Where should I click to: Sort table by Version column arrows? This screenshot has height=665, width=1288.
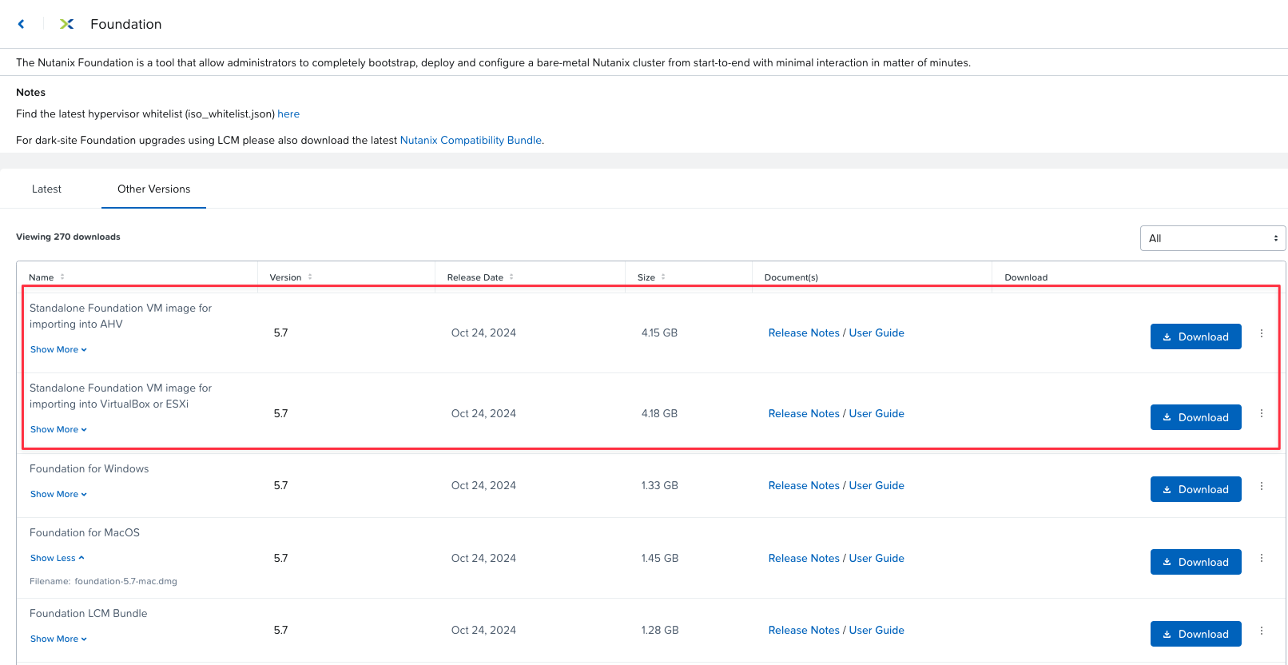[310, 277]
